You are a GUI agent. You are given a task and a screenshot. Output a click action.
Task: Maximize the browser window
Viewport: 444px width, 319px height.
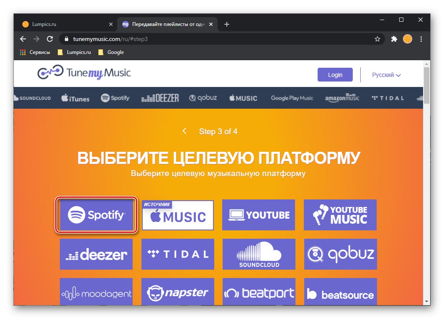point(401,20)
